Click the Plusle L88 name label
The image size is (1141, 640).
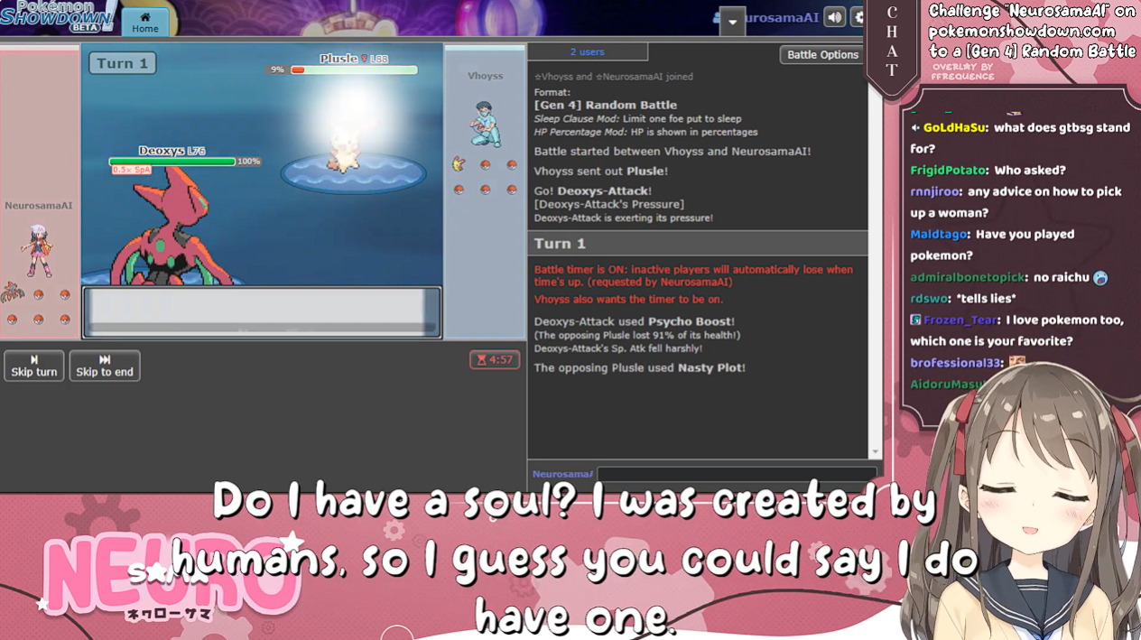pyautogui.click(x=353, y=59)
